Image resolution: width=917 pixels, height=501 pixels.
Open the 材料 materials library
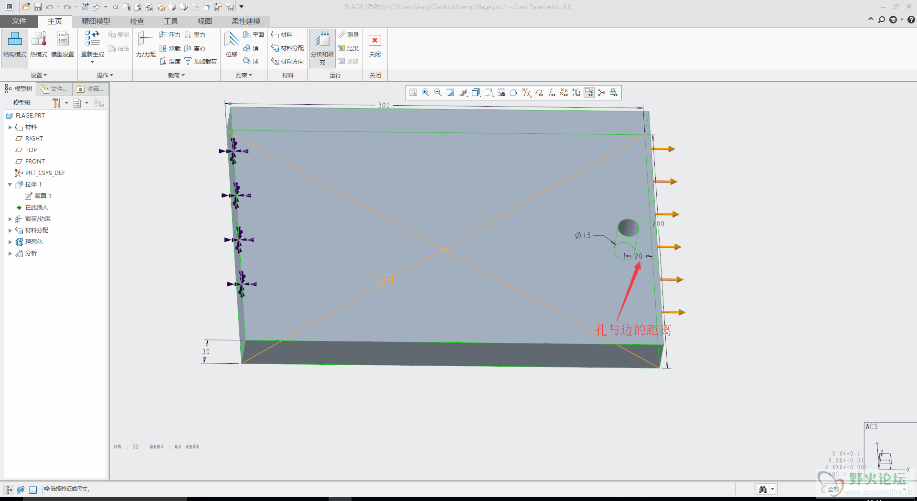click(282, 35)
